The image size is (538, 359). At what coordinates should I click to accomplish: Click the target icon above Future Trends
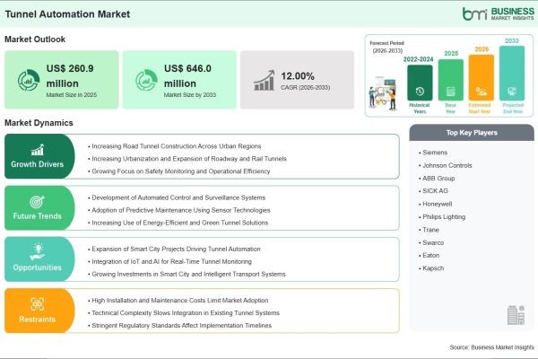click(37, 202)
